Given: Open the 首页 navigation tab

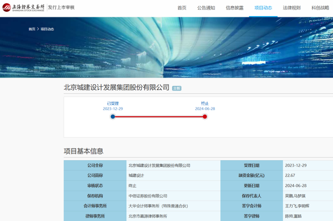Looking at the screenshot, I should pos(182,8).
